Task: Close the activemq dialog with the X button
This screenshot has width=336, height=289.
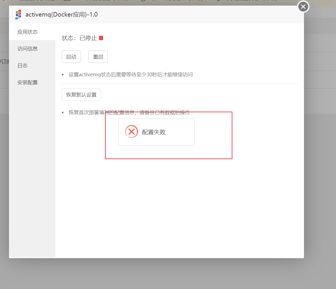Action: pyautogui.click(x=303, y=7)
